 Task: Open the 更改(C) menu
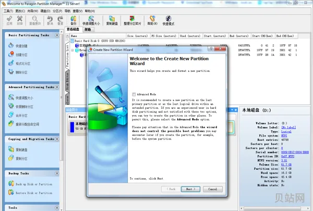click(x=20, y=11)
